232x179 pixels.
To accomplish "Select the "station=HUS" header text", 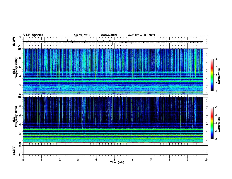I will pos(109,35).
